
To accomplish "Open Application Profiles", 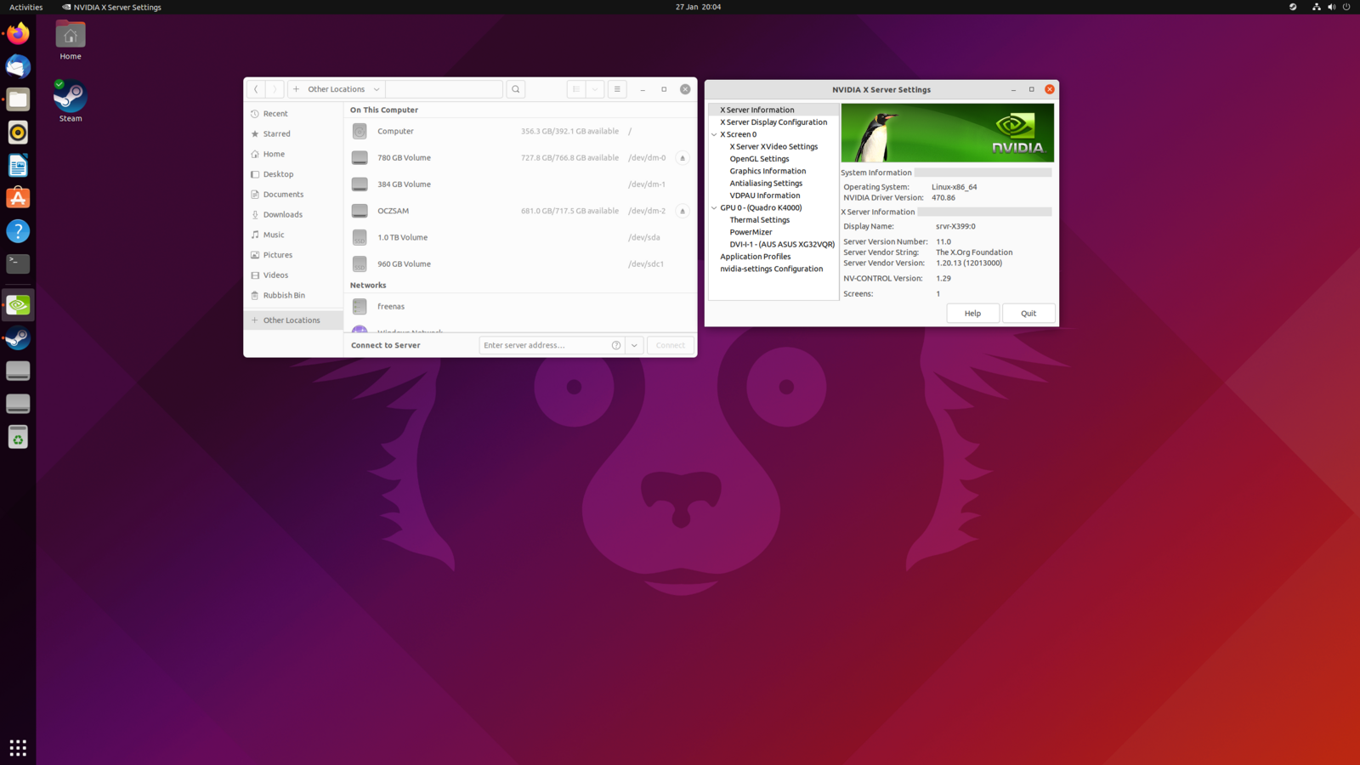I will coord(755,257).
